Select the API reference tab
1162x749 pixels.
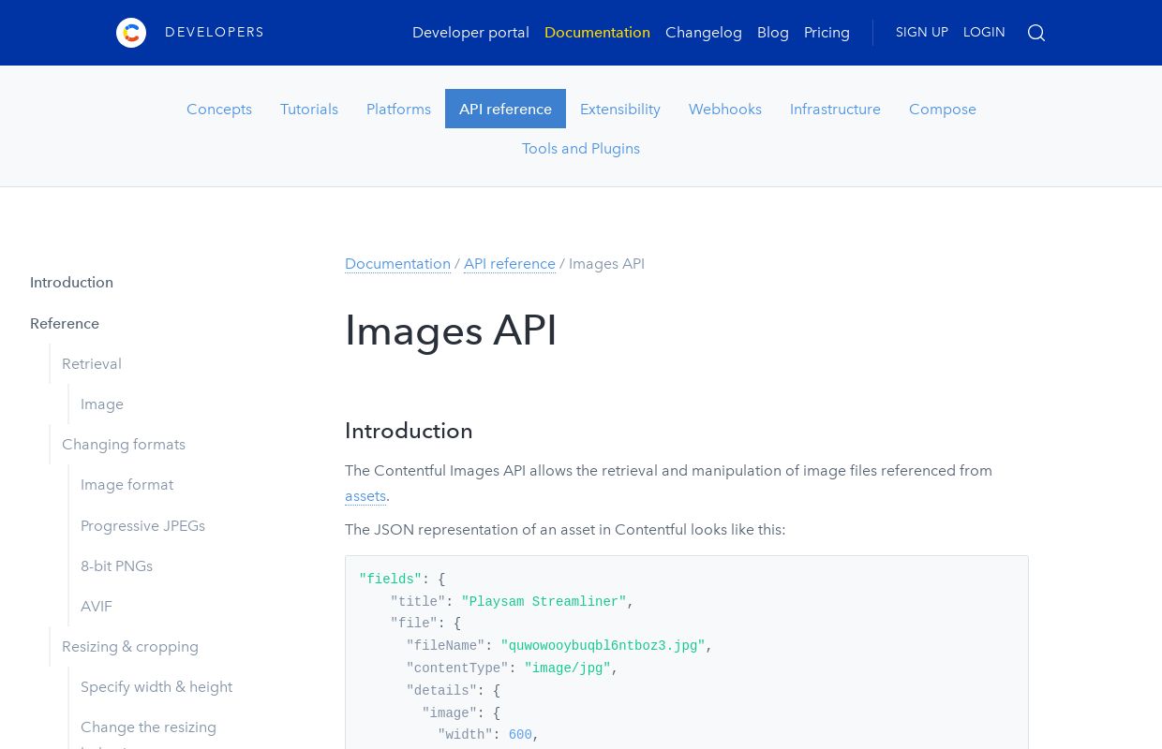coord(505,109)
